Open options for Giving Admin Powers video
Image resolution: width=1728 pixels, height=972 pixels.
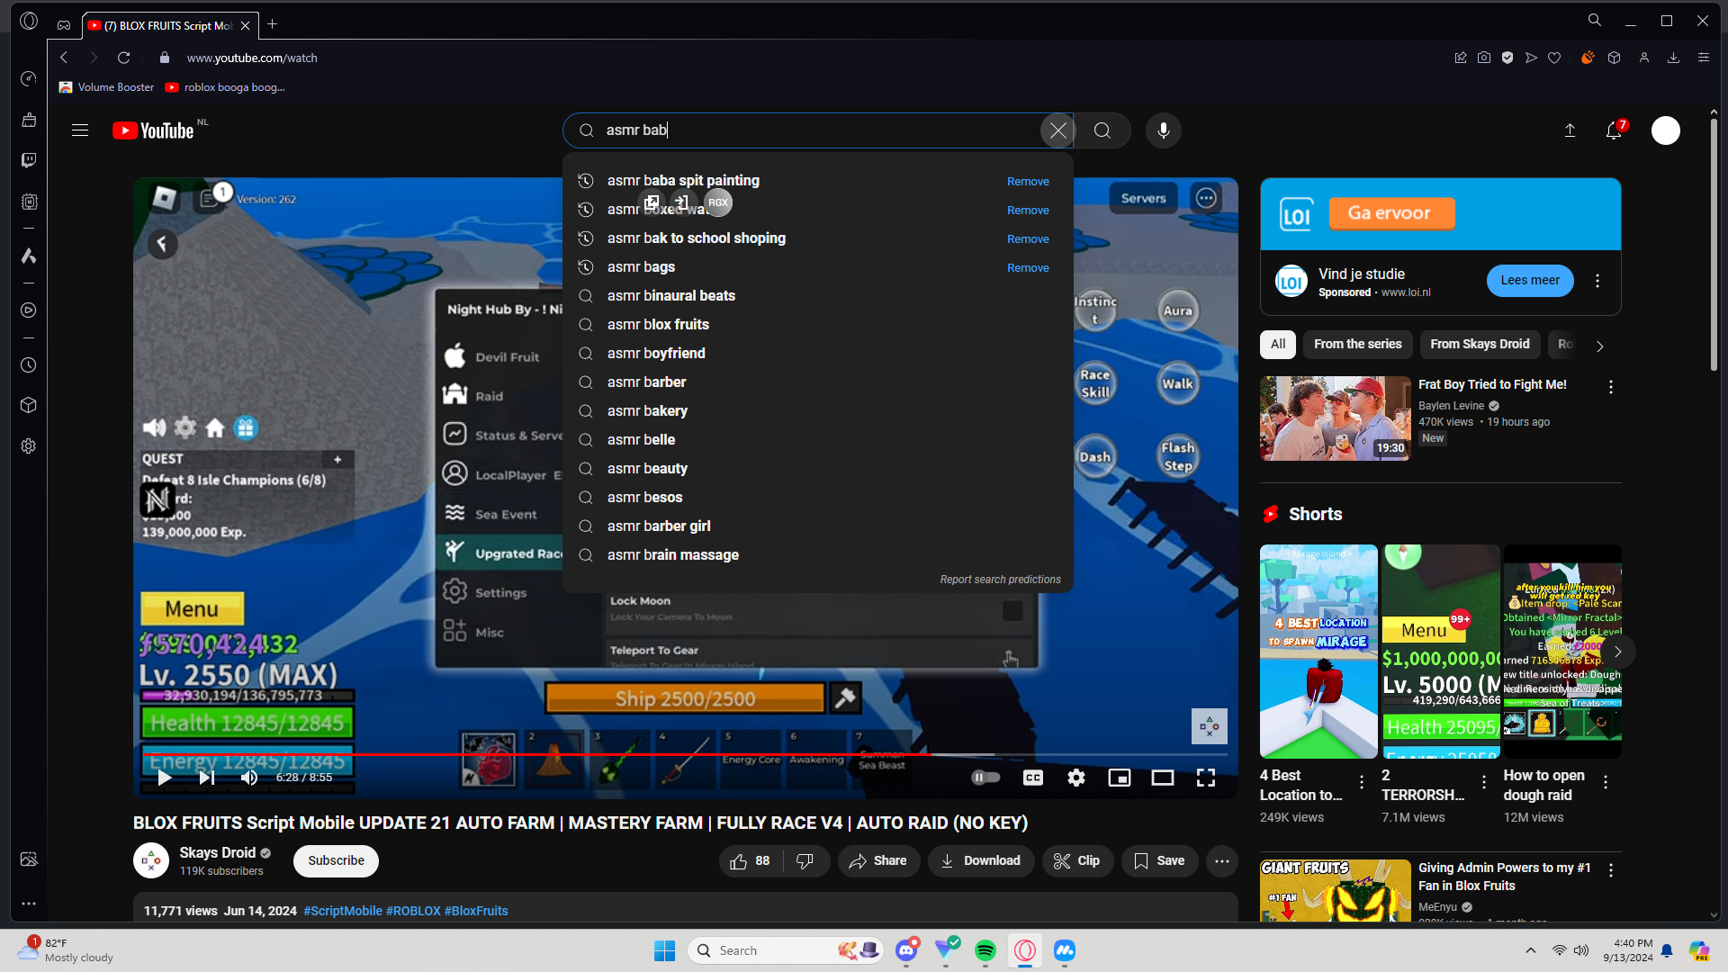click(1611, 870)
